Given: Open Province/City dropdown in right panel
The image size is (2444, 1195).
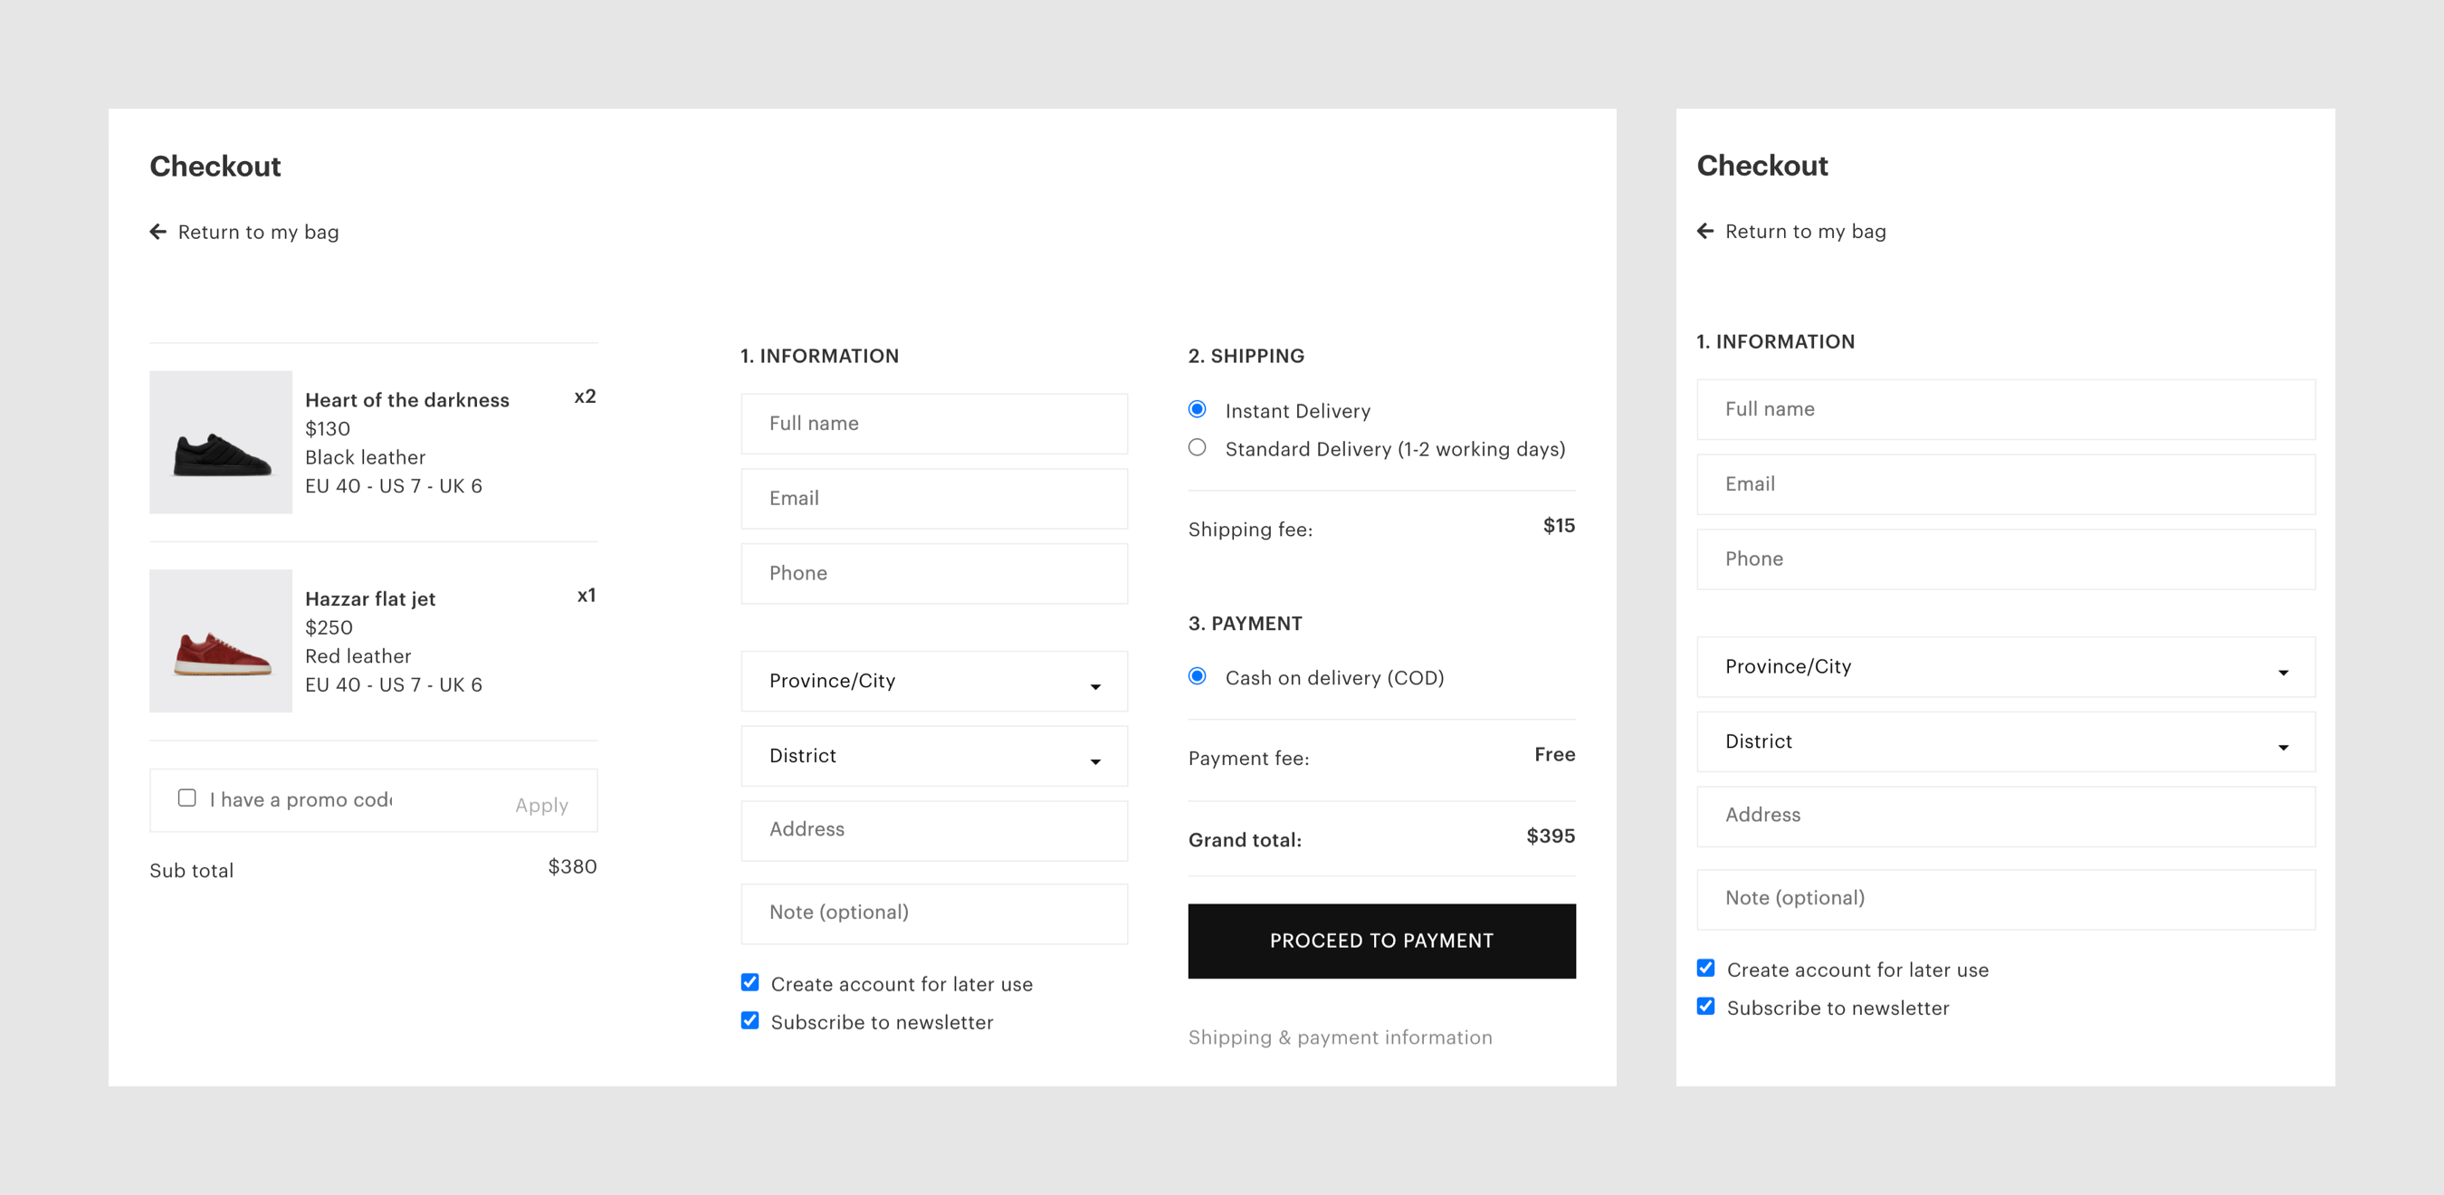Looking at the screenshot, I should click(x=2005, y=667).
